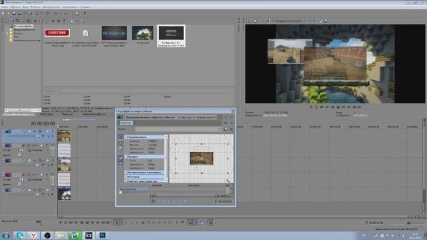Click Record in main transport bar
Image resolution: width=427 pixels, height=240 pixels.
pos(60,223)
